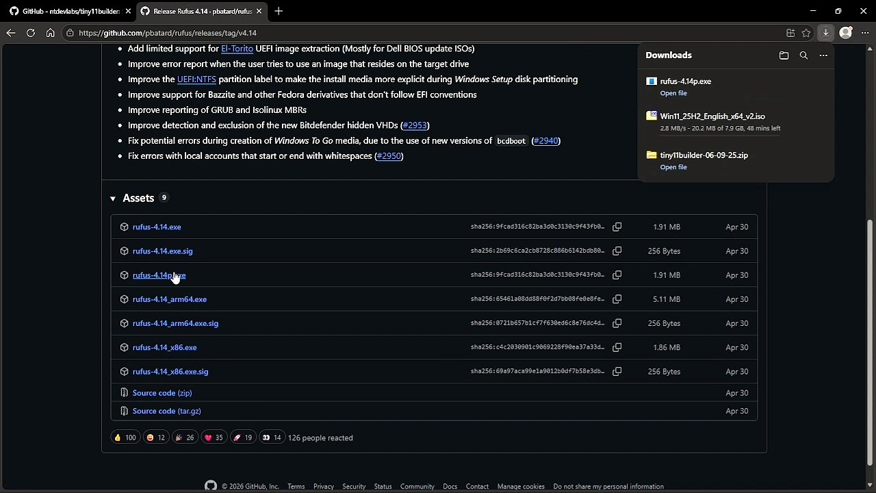Search downloads using the magnifier icon

803,55
